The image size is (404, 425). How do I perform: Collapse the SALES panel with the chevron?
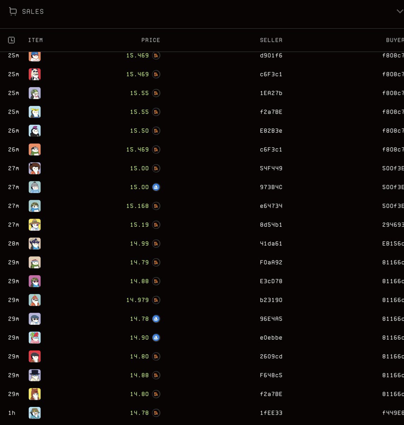click(400, 12)
